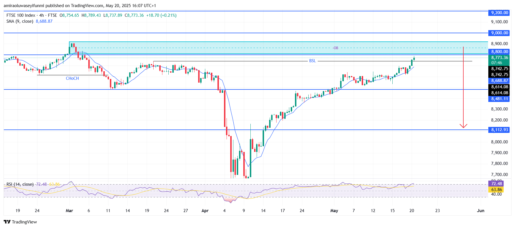The image size is (515, 228).
Task: Select the BSL text label on the chart
Action: tap(312, 61)
